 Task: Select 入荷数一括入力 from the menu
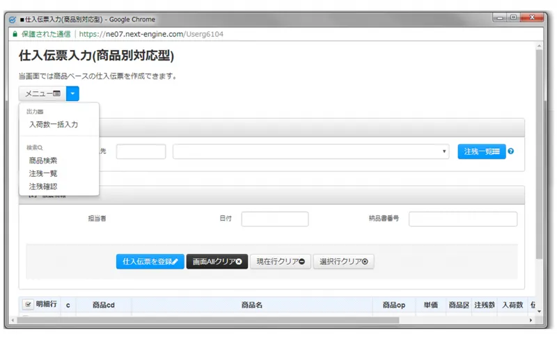click(x=54, y=125)
